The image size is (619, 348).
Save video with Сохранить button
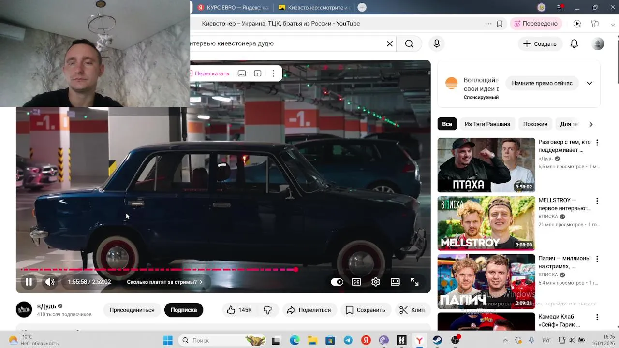click(366, 310)
